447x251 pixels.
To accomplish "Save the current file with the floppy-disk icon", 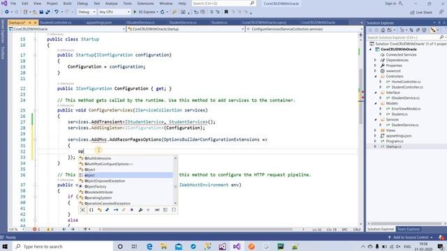I will [41, 12].
